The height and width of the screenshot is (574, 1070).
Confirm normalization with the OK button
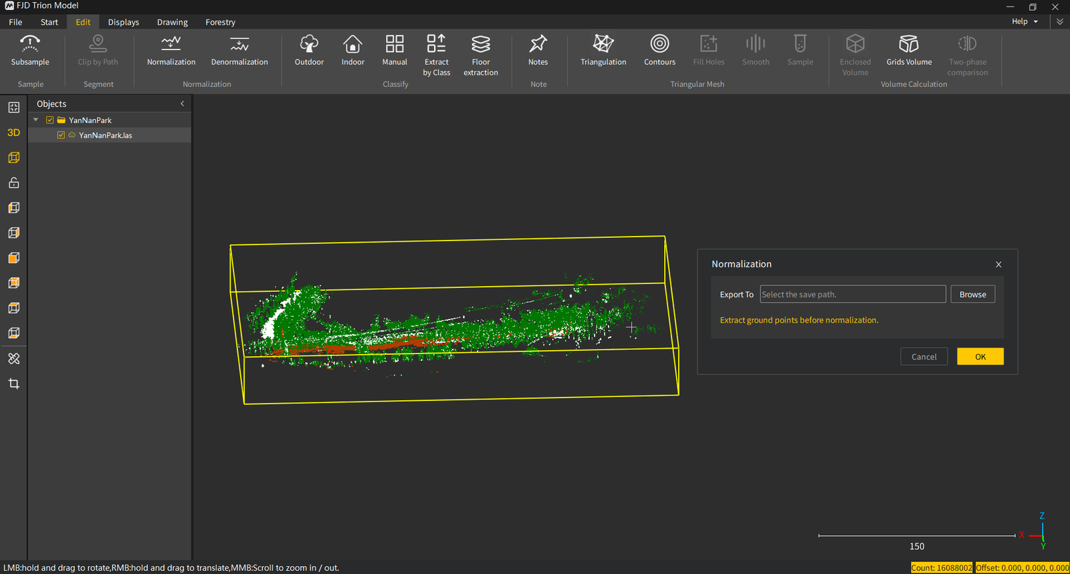(x=980, y=356)
